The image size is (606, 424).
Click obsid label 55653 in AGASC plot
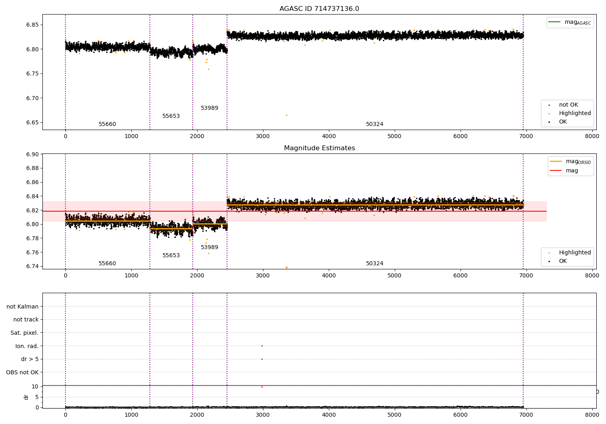171,116
